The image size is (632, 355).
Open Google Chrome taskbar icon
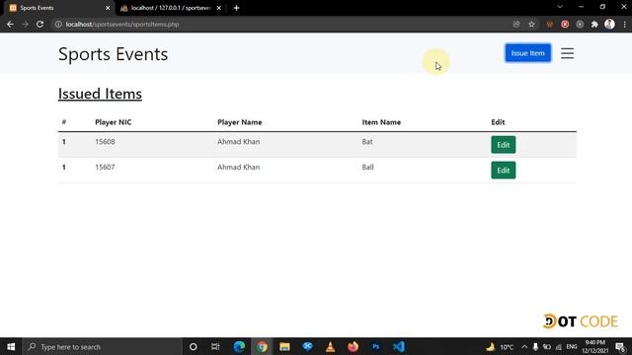[x=262, y=346]
